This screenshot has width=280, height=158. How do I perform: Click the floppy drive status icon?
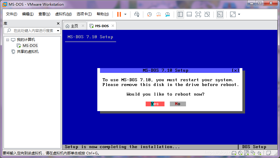[x=247, y=153]
